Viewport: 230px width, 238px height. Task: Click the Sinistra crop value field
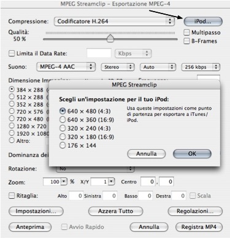(110, 196)
